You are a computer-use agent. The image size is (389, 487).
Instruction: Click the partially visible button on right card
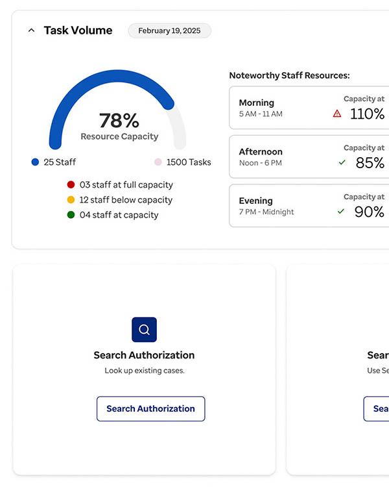pyautogui.click(x=377, y=408)
